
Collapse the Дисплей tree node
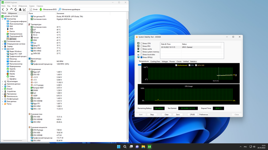pos(2,49)
